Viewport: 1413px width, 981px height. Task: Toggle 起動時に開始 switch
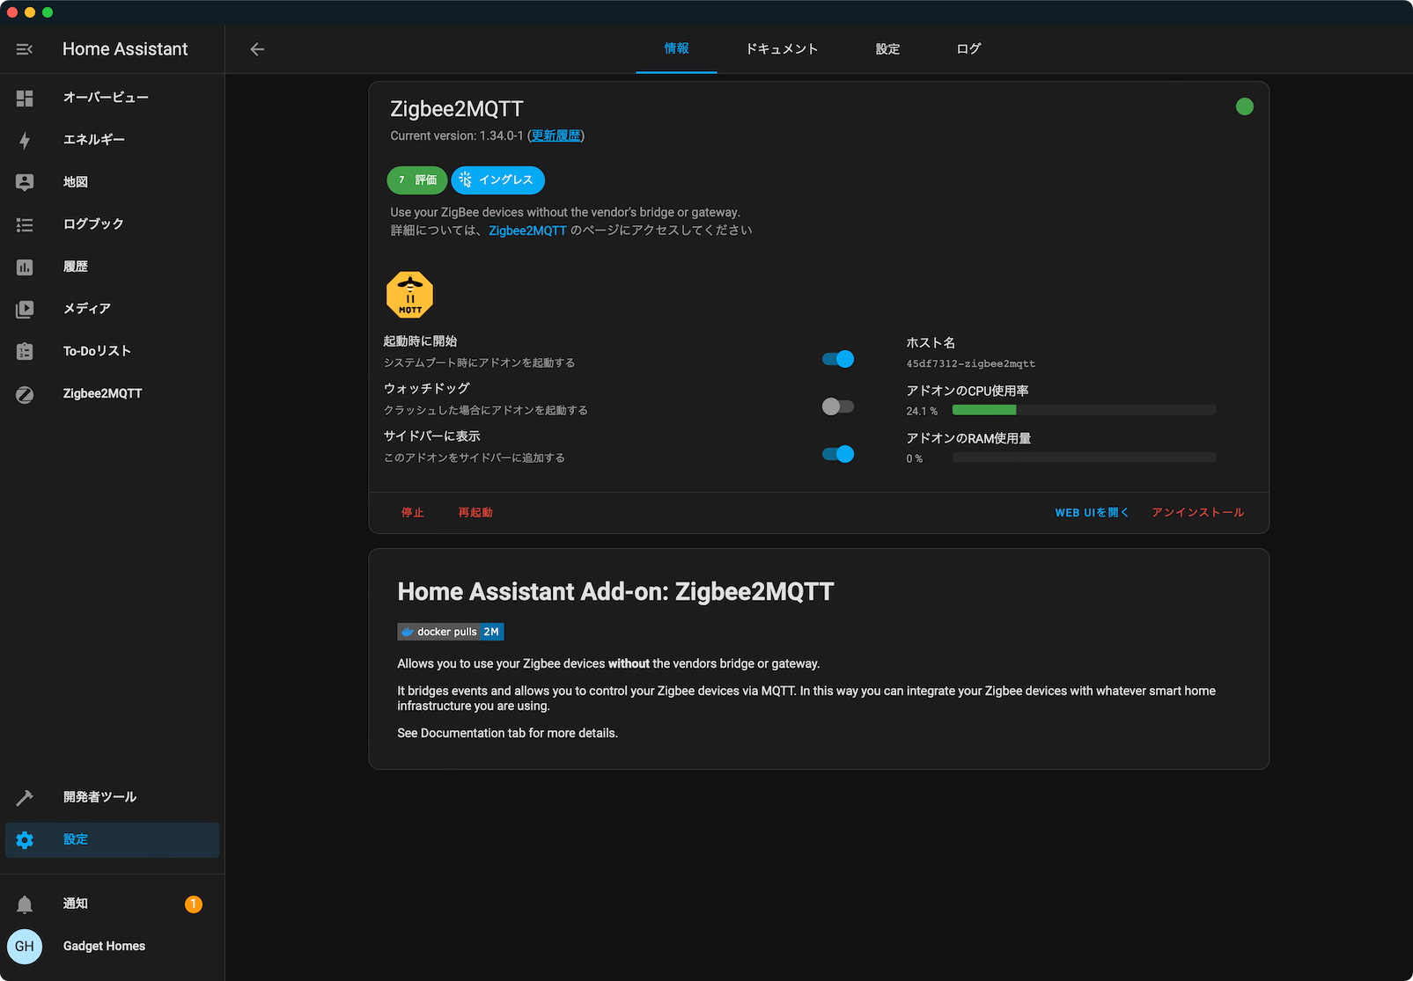tap(838, 359)
